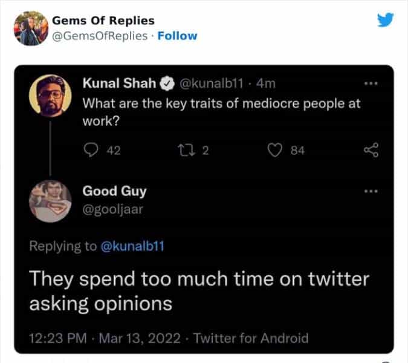Image resolution: width=408 pixels, height=363 pixels.
Task: Click the Twitter bird logo
Action: point(385,20)
